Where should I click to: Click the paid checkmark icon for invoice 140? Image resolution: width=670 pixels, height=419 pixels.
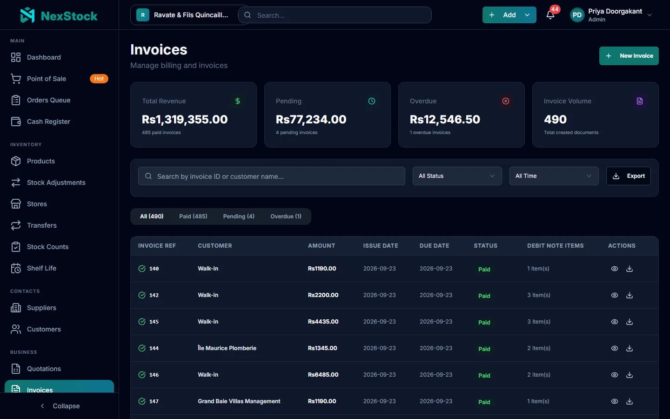point(142,269)
